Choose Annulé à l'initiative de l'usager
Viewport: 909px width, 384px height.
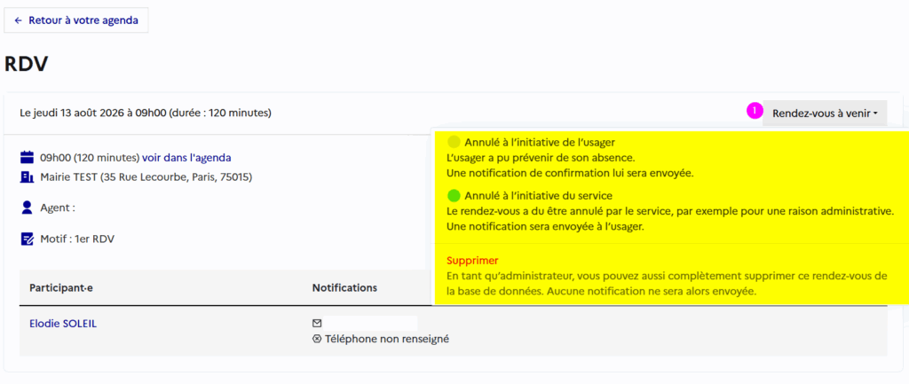540,142
